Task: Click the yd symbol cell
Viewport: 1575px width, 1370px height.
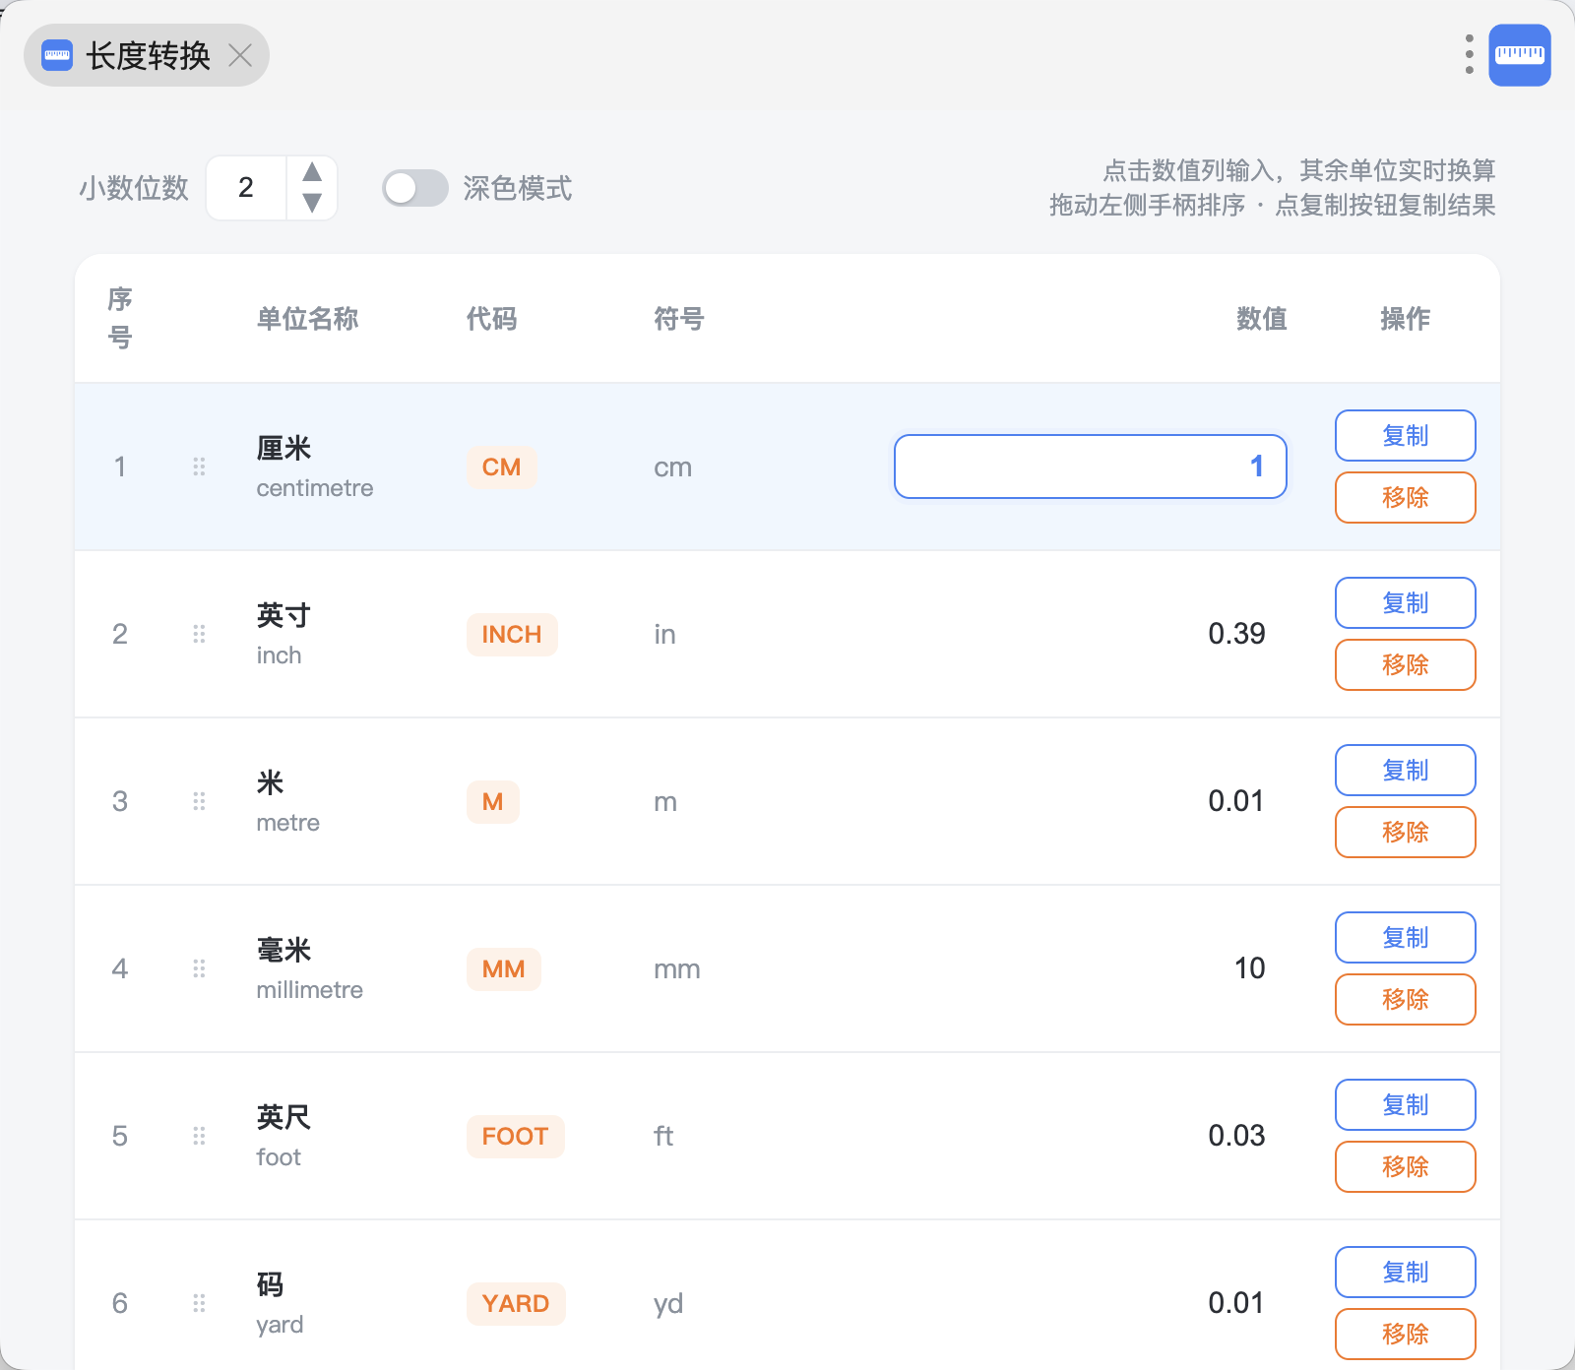Action: click(668, 1304)
